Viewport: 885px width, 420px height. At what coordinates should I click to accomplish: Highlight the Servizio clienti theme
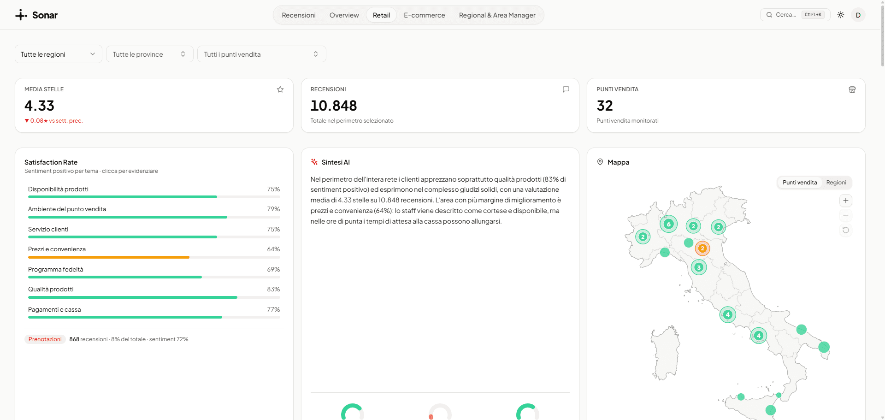(x=154, y=232)
